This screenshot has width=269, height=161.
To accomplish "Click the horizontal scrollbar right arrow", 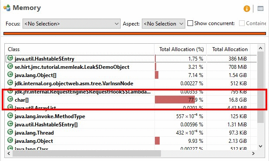I will (253, 154).
